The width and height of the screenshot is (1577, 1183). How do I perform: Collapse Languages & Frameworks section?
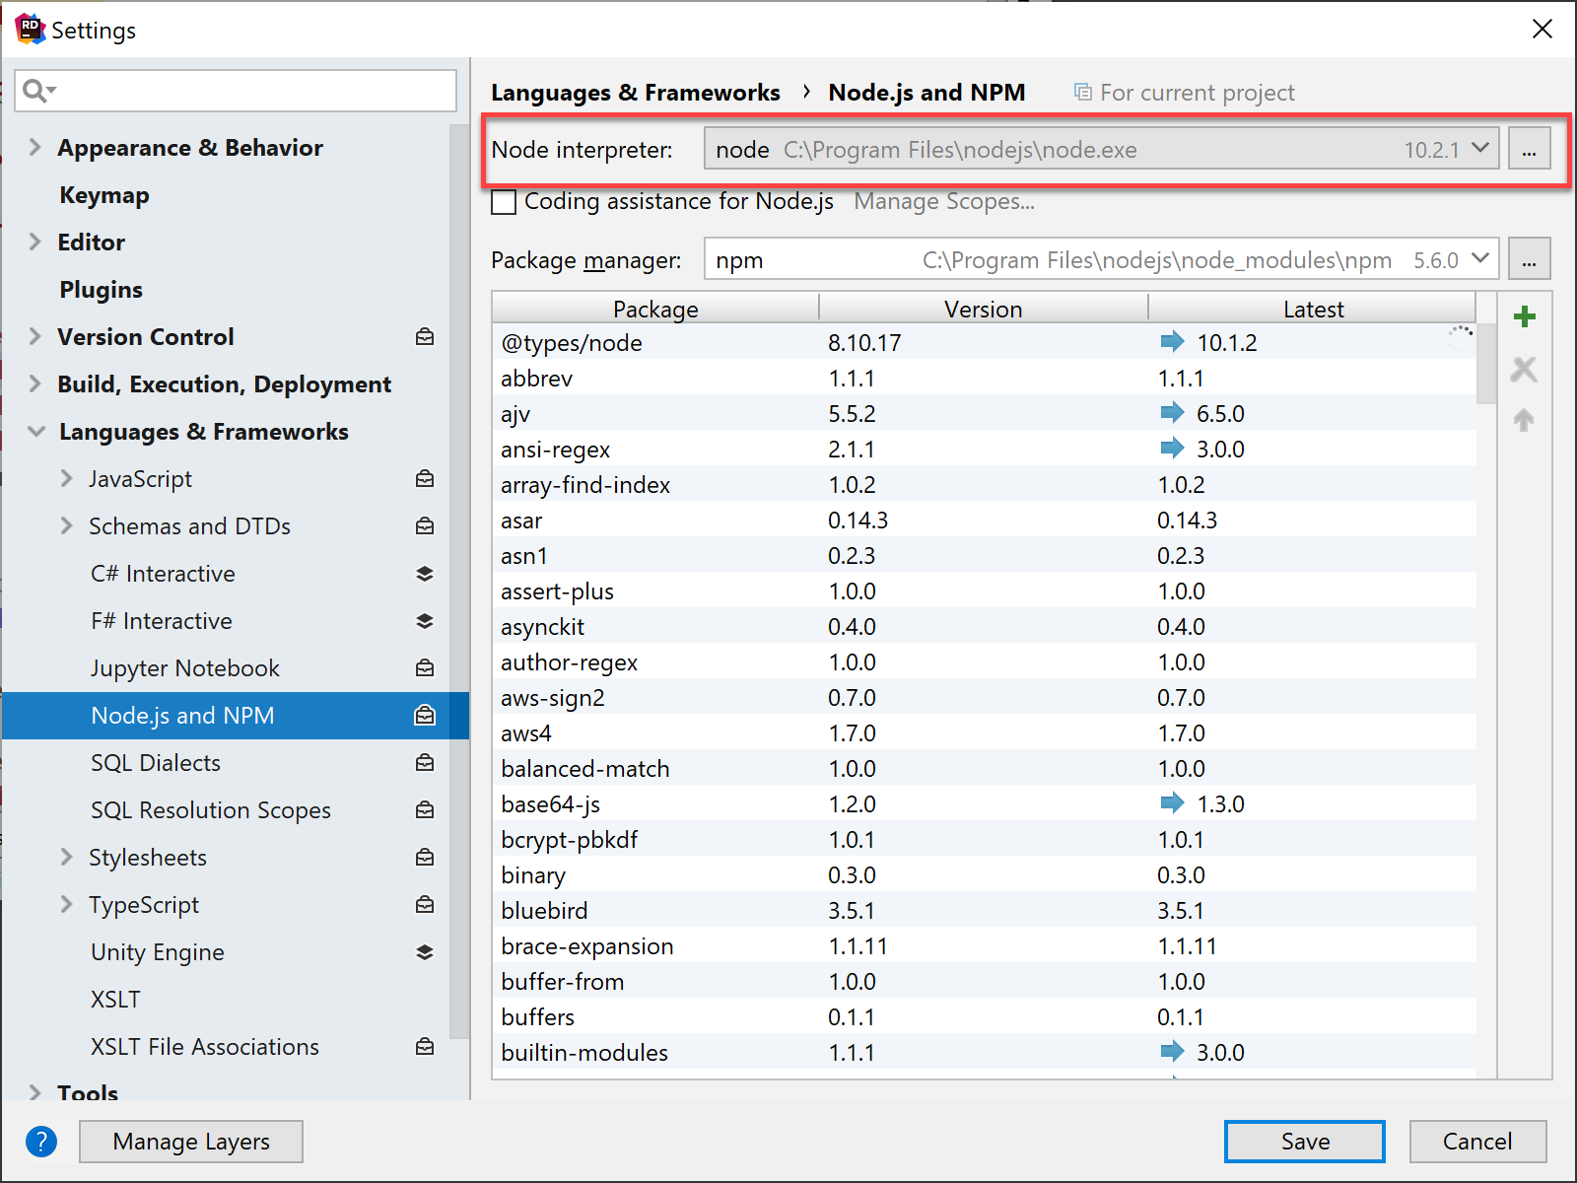click(36, 432)
